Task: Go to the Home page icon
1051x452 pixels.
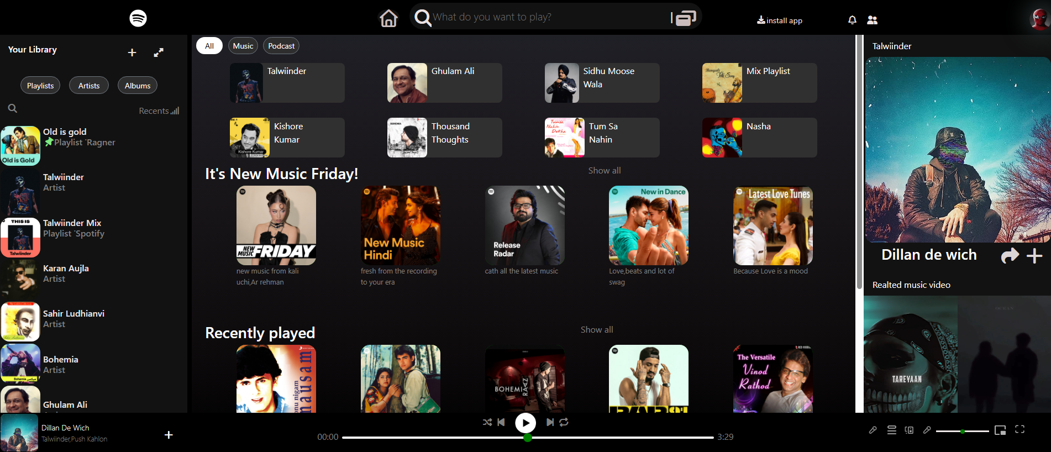Action: (x=388, y=18)
